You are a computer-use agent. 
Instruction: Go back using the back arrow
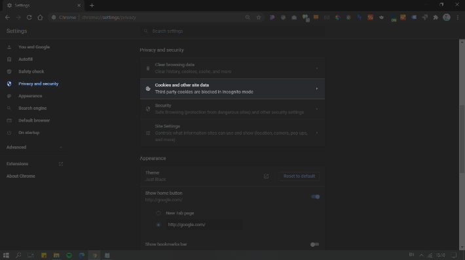[x=7, y=18]
